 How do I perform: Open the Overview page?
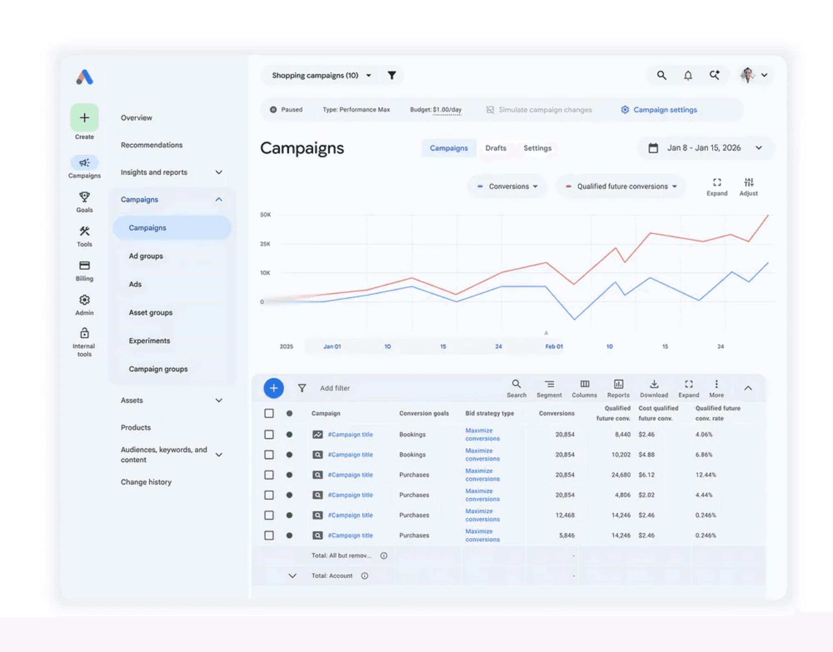(136, 118)
